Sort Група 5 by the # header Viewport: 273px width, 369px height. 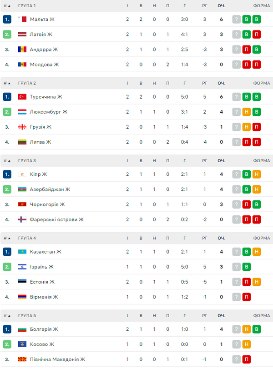[x=7, y=315]
